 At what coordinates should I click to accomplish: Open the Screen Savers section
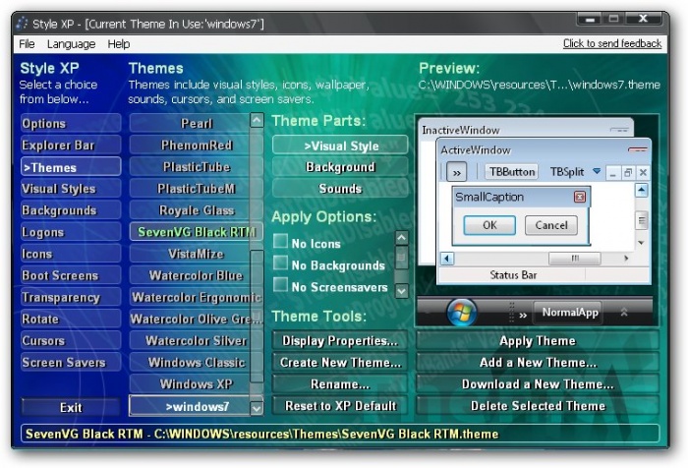pos(71,362)
